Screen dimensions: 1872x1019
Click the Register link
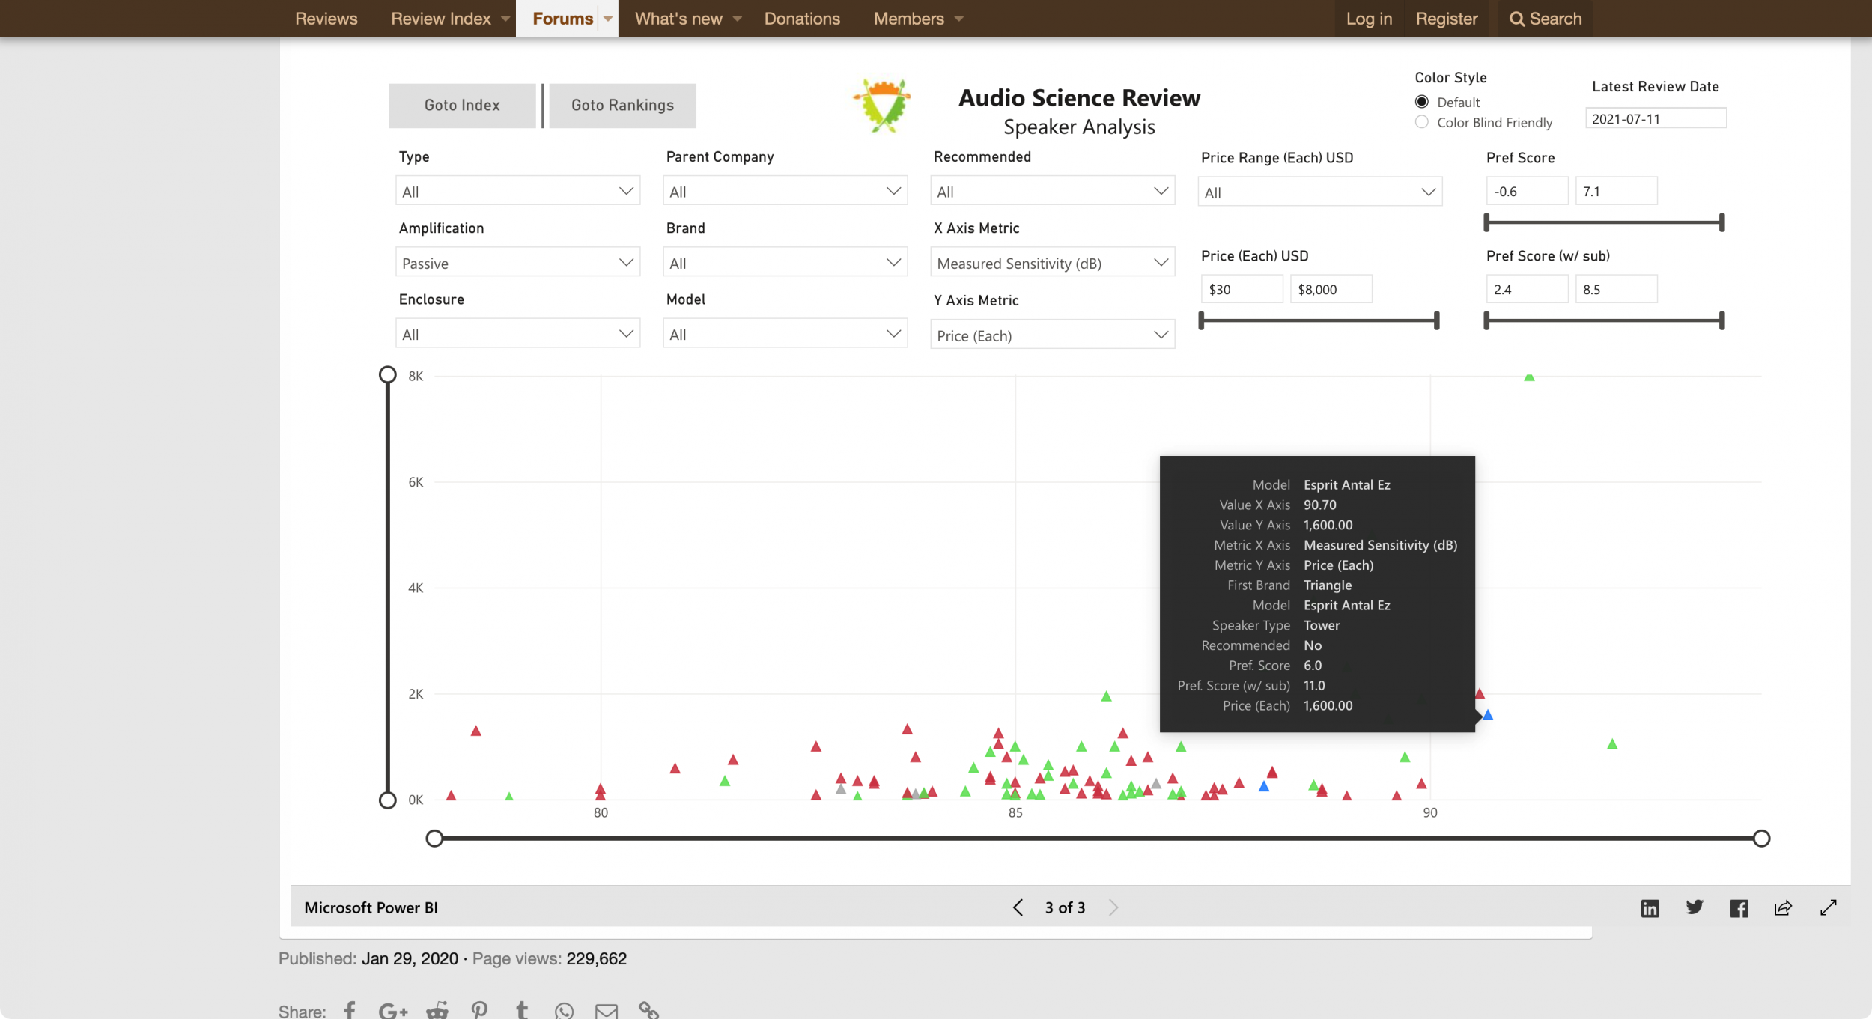coord(1446,19)
